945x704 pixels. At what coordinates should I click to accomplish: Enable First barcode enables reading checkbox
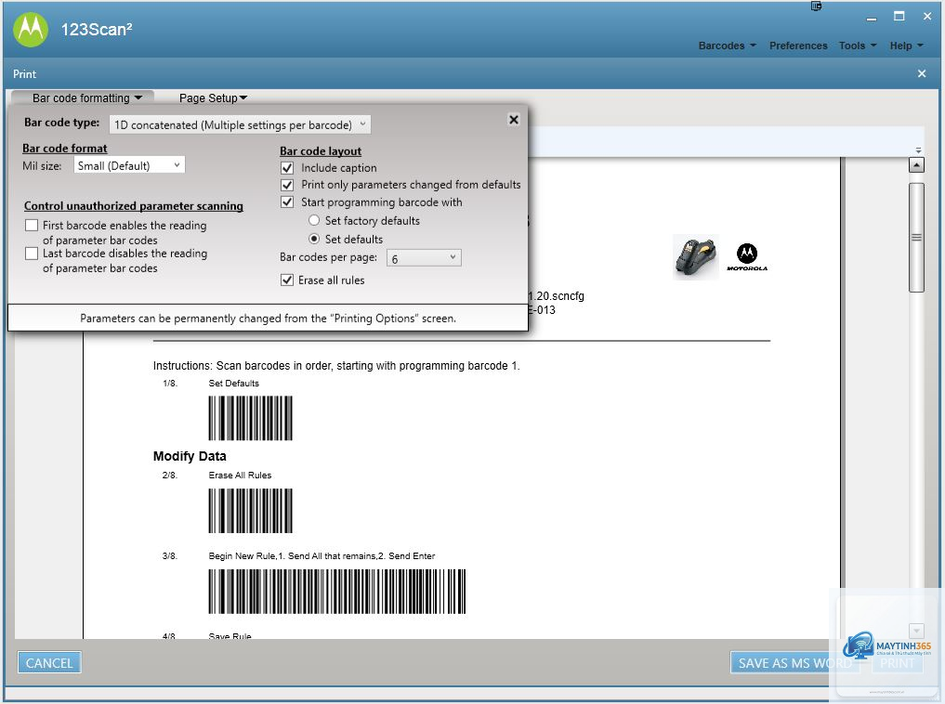pos(32,226)
